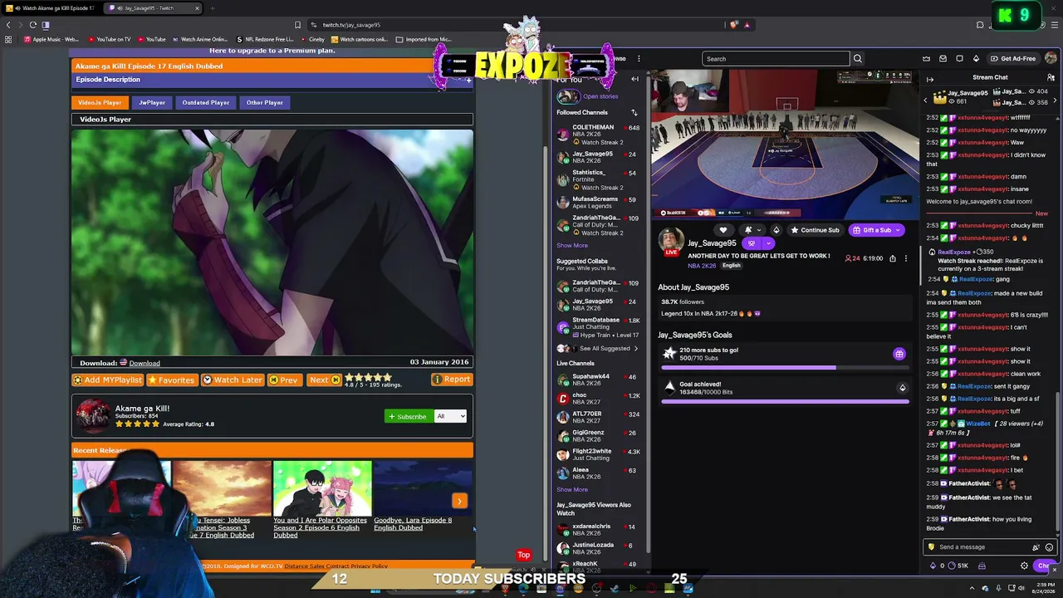Add episode to MYPlaylist

click(x=108, y=380)
